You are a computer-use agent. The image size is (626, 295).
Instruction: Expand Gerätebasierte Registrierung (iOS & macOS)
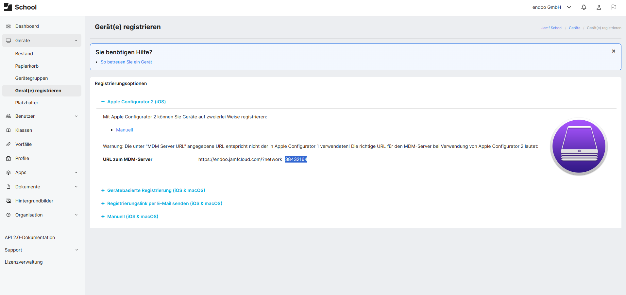coord(153,190)
